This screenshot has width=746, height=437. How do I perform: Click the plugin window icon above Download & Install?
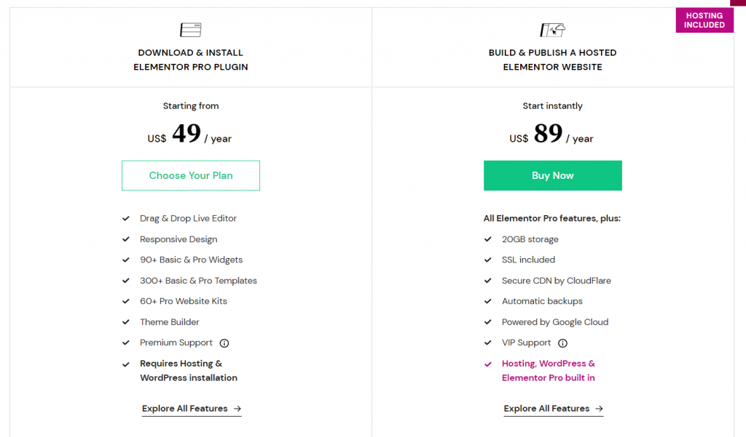pos(190,30)
